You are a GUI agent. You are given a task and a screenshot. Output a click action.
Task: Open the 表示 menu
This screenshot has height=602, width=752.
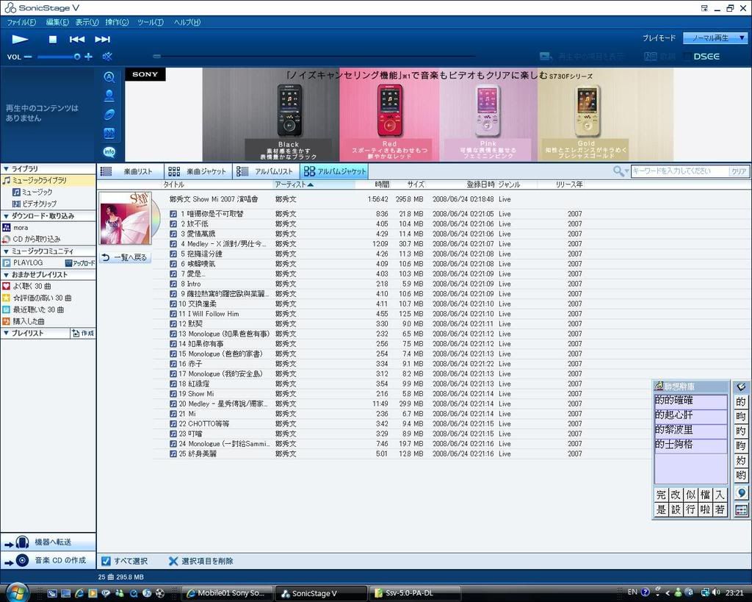point(87,22)
